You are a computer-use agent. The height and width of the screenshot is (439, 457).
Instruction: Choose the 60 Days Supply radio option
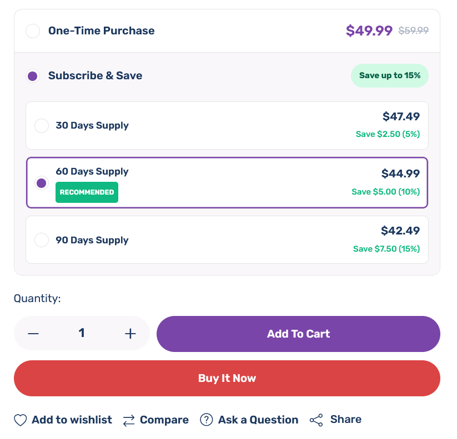[42, 183]
